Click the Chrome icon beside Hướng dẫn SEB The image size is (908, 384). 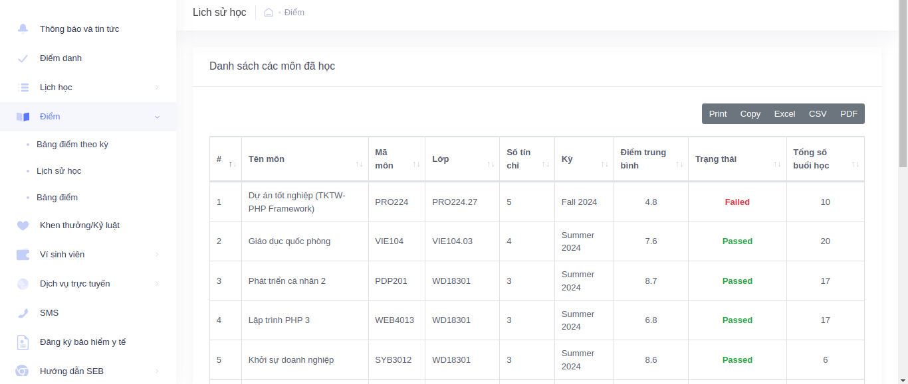click(23, 371)
